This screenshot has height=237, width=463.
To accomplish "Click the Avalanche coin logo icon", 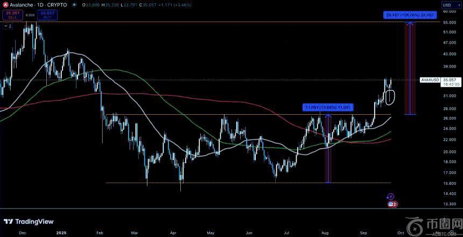I will click(4, 4).
